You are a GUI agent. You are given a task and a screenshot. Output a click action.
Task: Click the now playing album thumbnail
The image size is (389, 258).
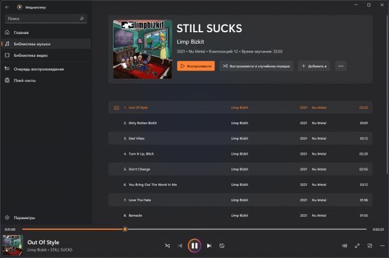(x=13, y=245)
